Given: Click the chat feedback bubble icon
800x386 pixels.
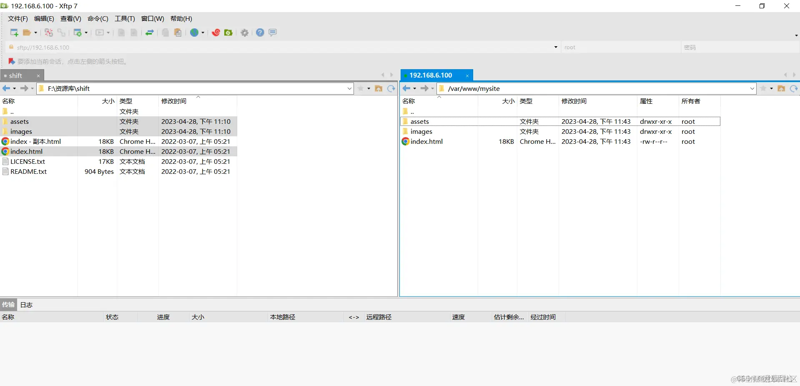Looking at the screenshot, I should tap(273, 33).
